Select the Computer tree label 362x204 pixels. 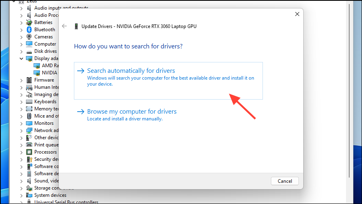45,44
